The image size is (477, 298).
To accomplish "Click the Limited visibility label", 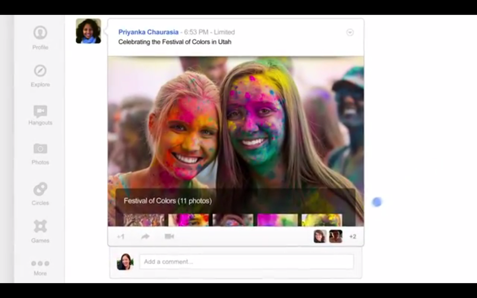I will pos(224,32).
